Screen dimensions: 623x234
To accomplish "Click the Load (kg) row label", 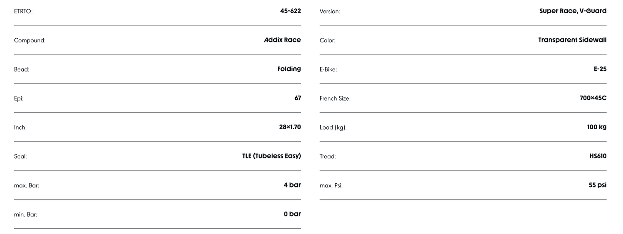I will [333, 128].
